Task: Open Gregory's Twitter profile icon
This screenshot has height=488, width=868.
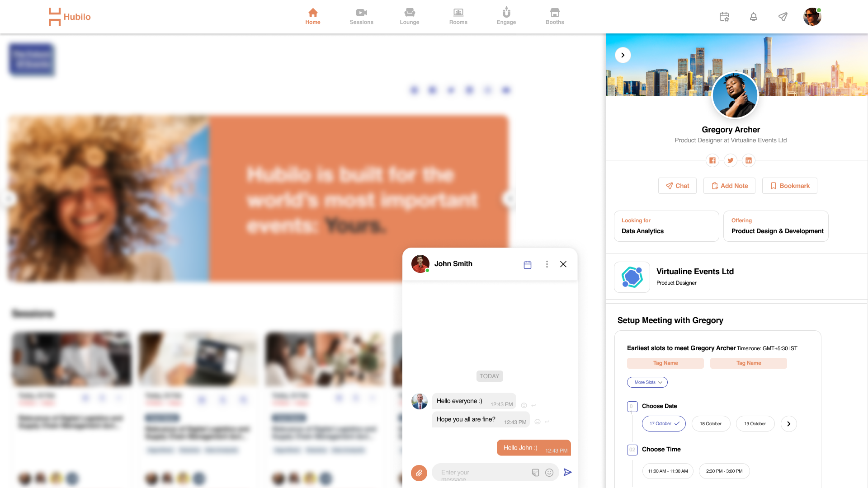Action: coord(731,160)
